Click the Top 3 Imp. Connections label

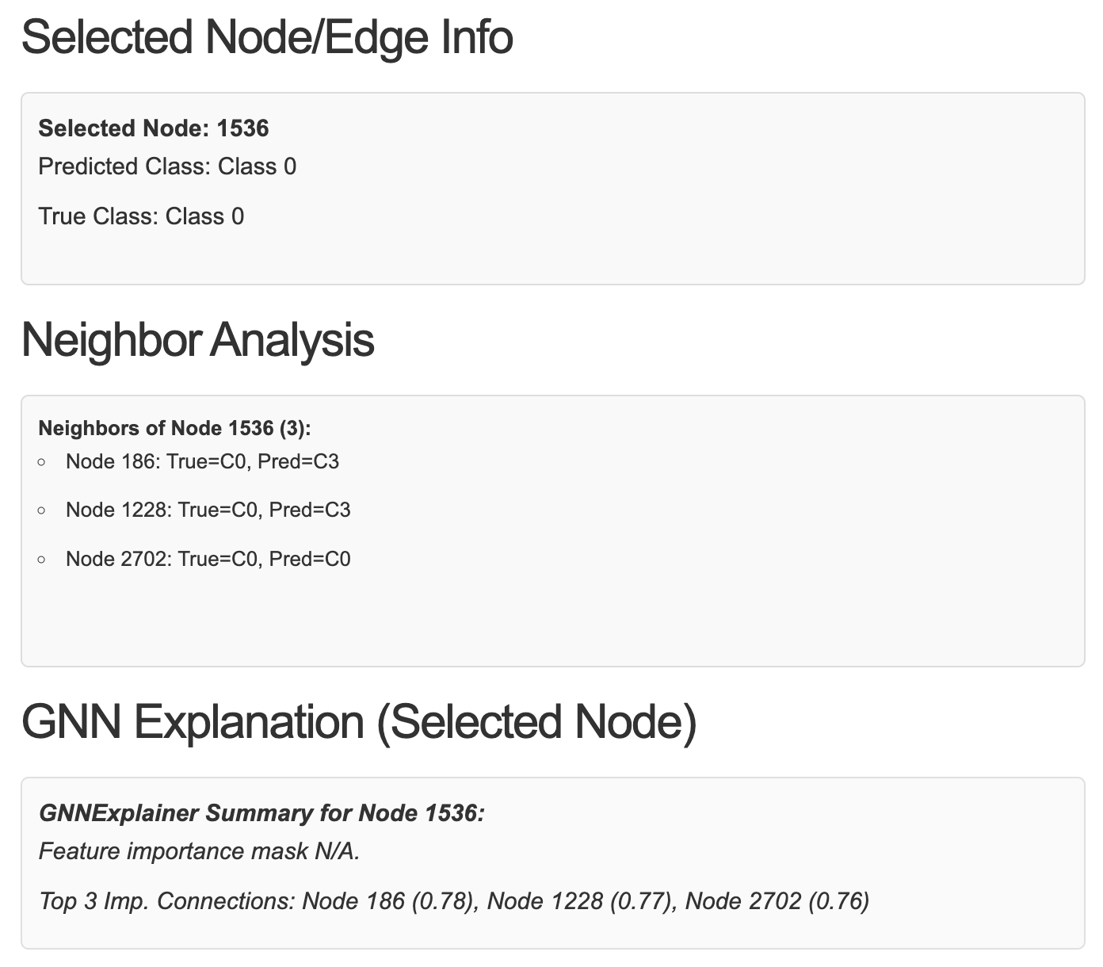coord(166,901)
